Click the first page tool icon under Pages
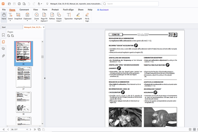Image resolution: width=198 pixels, height=132 pixels. (9, 36)
